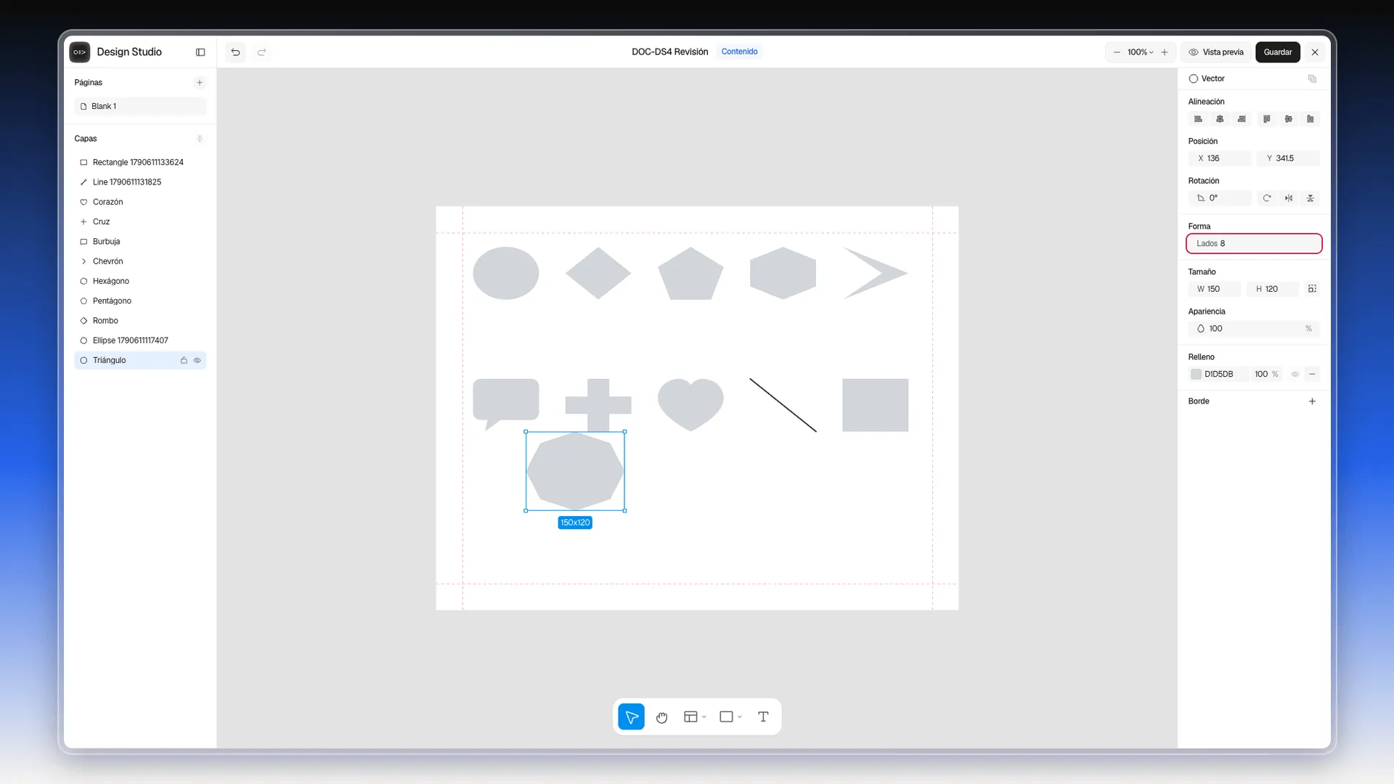Image resolution: width=1394 pixels, height=784 pixels.
Task: Click the Lados sides input field
Action: 1254,244
